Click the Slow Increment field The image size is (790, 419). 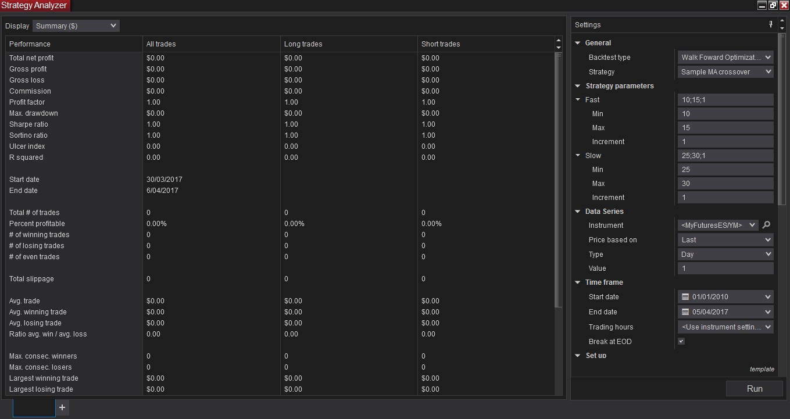tap(725, 198)
